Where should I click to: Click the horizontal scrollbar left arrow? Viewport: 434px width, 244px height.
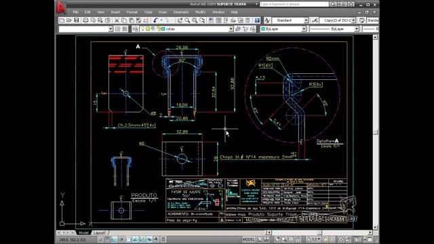click(x=269, y=232)
